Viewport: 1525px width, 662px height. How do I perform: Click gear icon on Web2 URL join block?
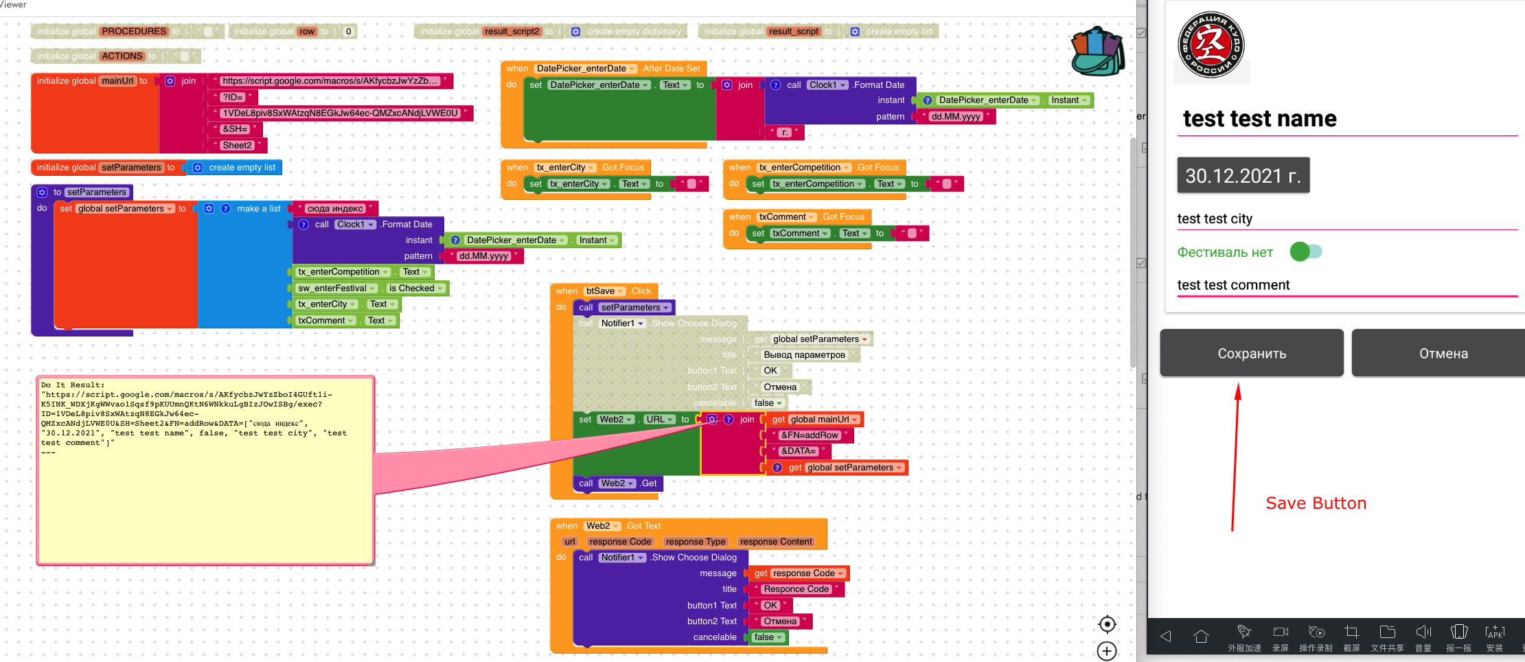pyautogui.click(x=712, y=420)
